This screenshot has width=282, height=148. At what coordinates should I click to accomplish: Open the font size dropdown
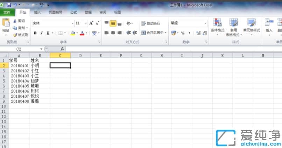86,23
